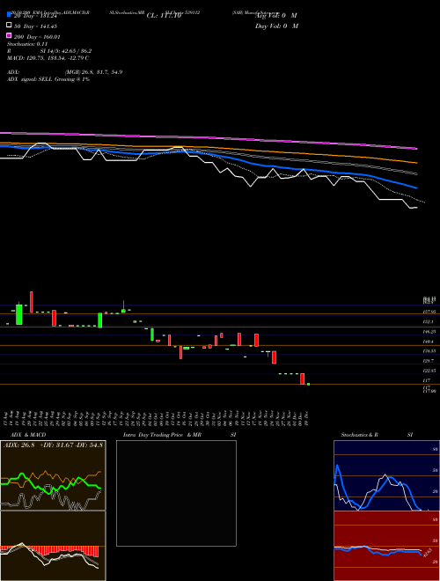Click the orange moving average line end

415,162
